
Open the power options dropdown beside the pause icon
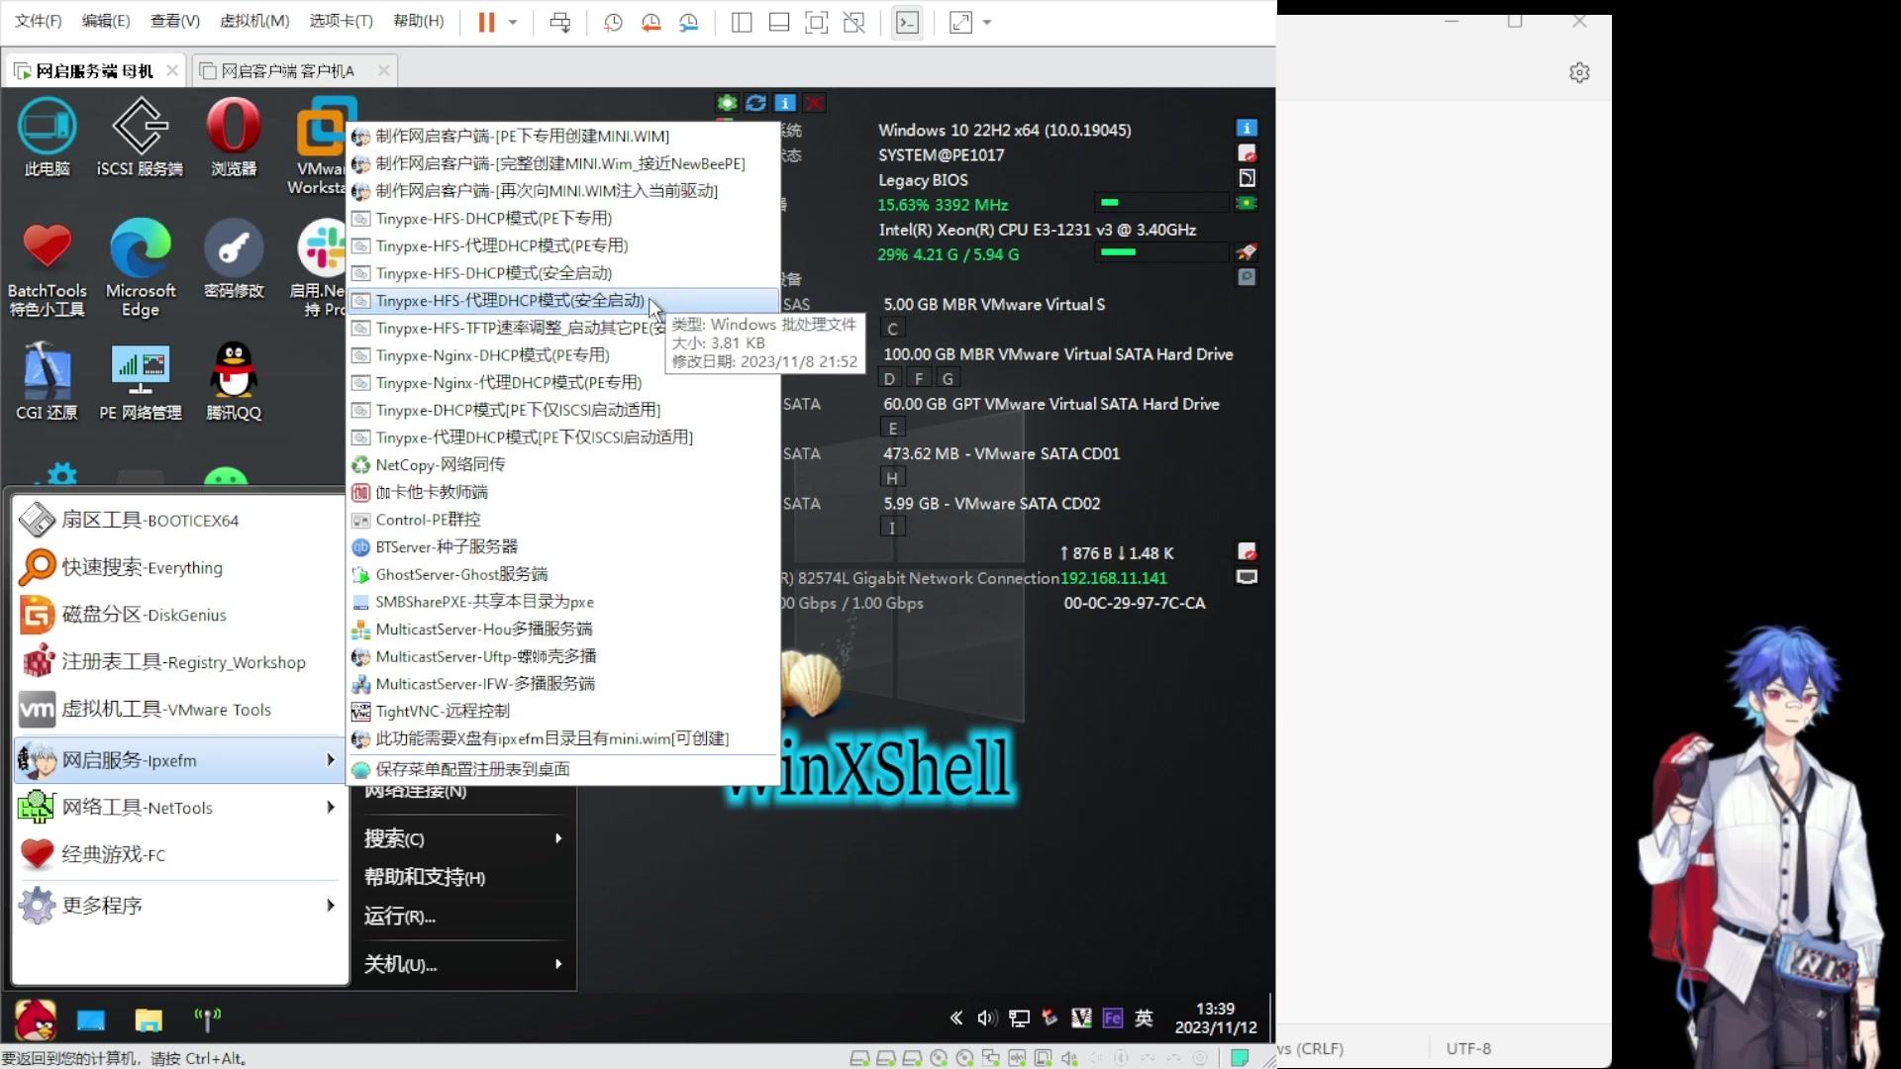pyautogui.click(x=513, y=22)
